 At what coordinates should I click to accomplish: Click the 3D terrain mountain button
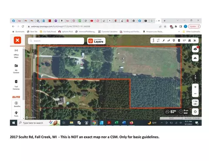click(196, 58)
